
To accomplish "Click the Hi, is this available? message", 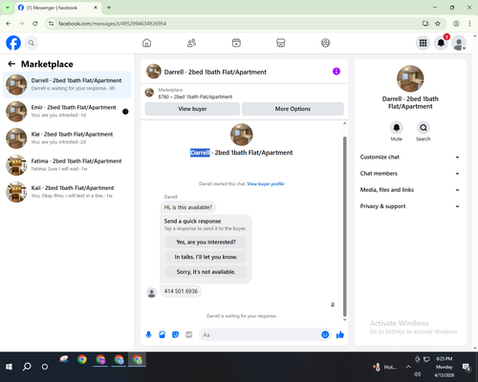I will tap(188, 207).
